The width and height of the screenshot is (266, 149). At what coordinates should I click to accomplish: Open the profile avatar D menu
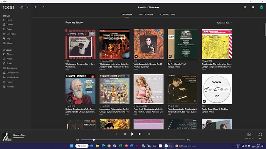(x=261, y=7)
